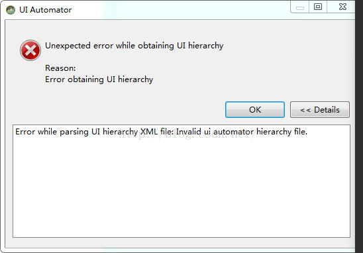Click the 'Unexpected error while obtaining UI hierarchy' message
This screenshot has height=253, width=363.
pos(134,46)
